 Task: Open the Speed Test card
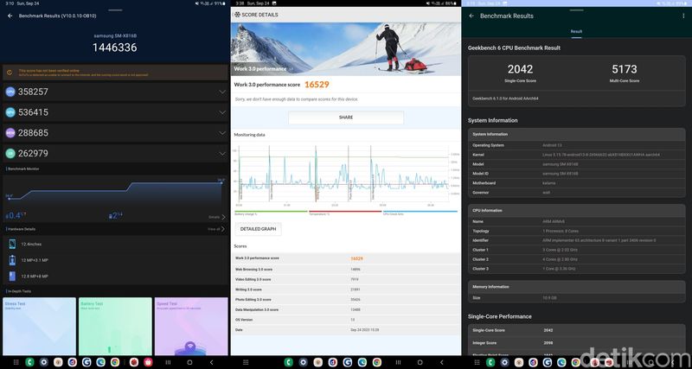tap(191, 327)
